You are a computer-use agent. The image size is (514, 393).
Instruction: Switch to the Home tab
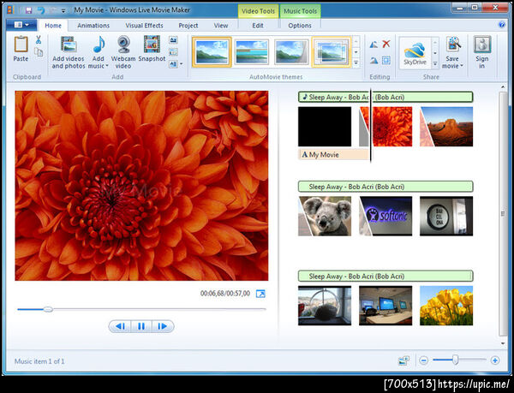coord(53,25)
